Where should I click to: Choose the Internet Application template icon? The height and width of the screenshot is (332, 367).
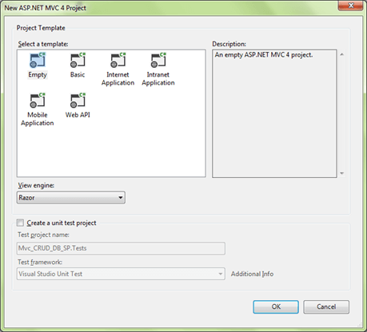click(x=118, y=60)
